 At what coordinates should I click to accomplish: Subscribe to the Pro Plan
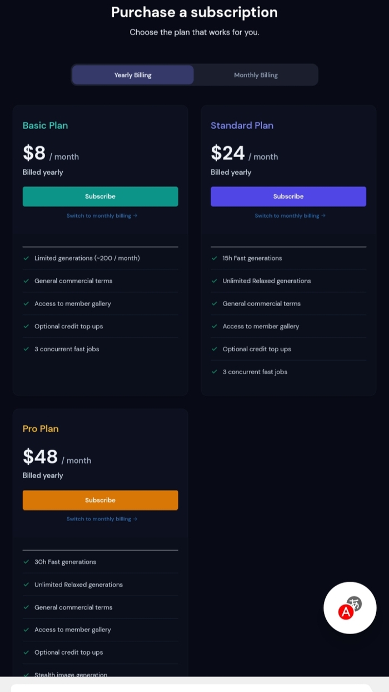point(100,500)
